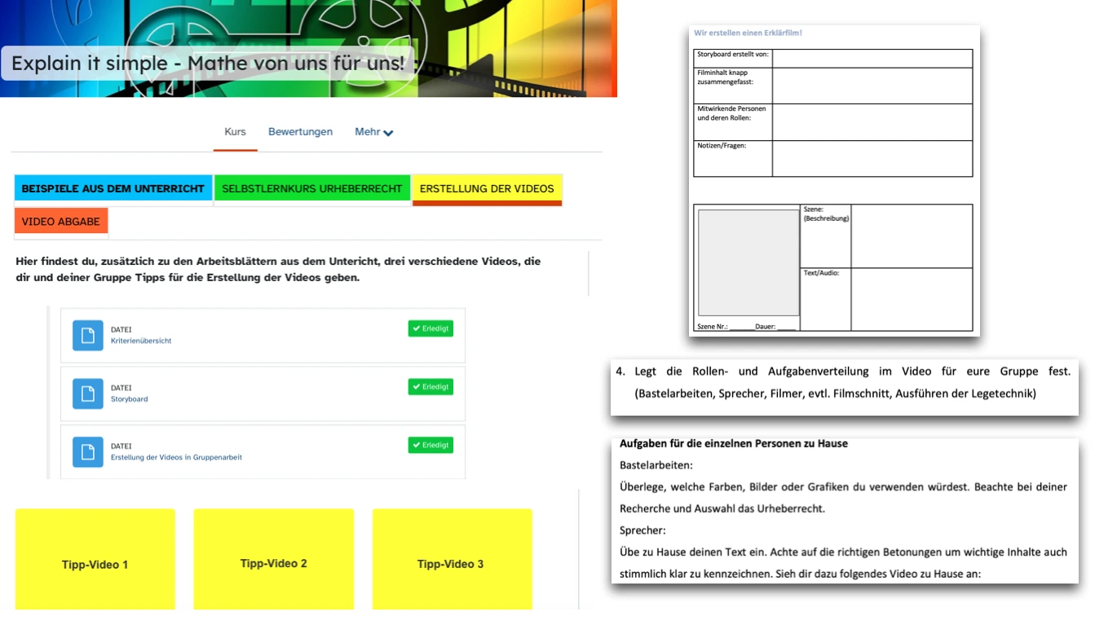Toggle the Erledigt completion for Kriterienübersicht
Image resolution: width=1117 pixels, height=621 pixels.
430,328
